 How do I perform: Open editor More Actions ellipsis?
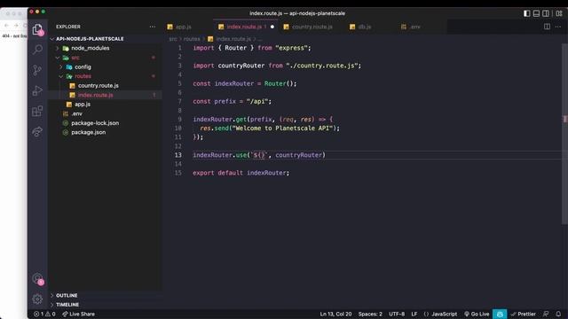click(x=558, y=27)
